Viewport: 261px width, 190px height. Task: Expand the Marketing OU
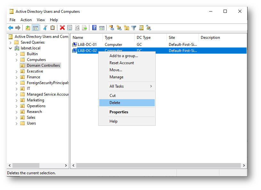pyautogui.click(x=16, y=100)
